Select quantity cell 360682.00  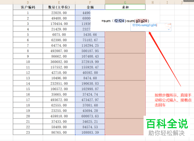pos(59,62)
